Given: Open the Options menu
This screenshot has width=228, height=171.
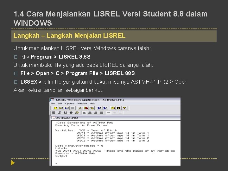Looking at the screenshot, I should pyautogui.click(x=70, y=104).
